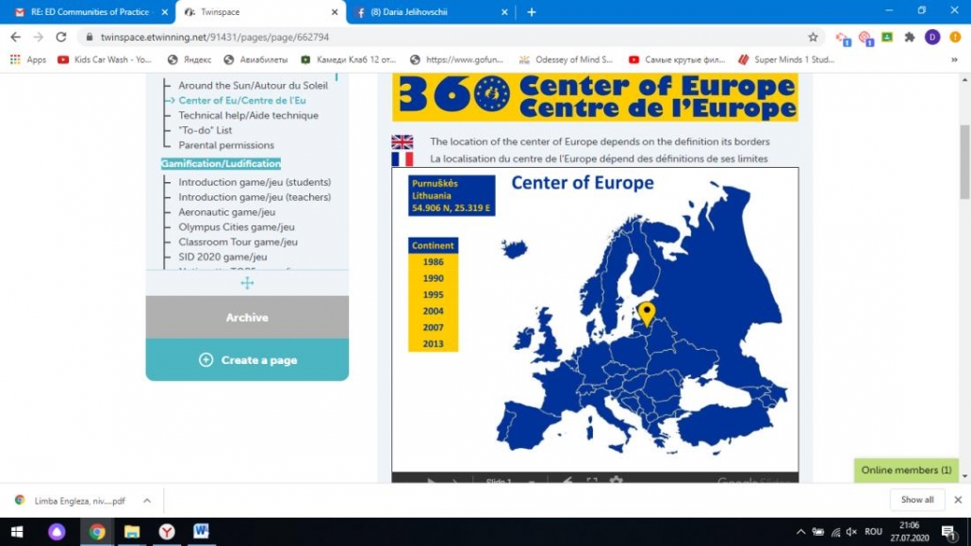Click the move handle in the sidebar
This screenshot has width=971, height=546.
[247, 283]
